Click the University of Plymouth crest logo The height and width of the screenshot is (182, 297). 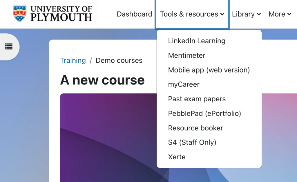(19, 13)
